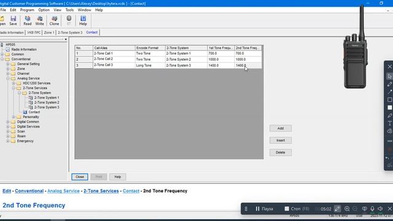Expand the Personality tree node
Screen dimensions: 393x221
[x=14, y=117]
